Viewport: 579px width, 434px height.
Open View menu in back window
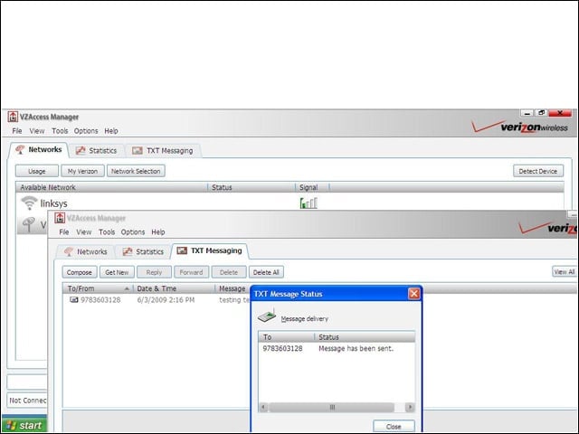point(37,131)
